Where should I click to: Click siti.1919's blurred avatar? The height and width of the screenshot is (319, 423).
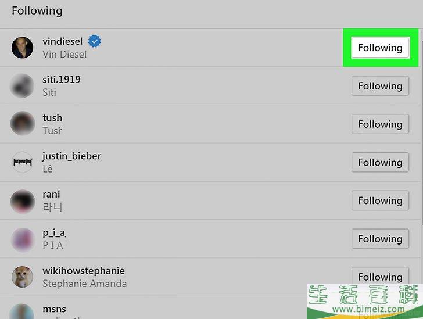(x=23, y=86)
